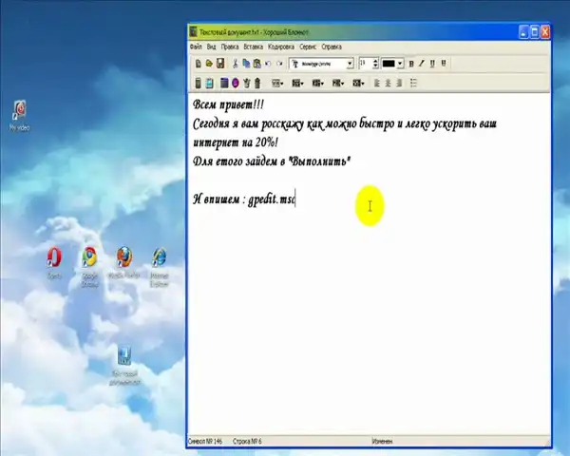This screenshot has width=570, height=456.
Task: Select the Internet Explorer desktop shortcut
Action: coord(160,267)
